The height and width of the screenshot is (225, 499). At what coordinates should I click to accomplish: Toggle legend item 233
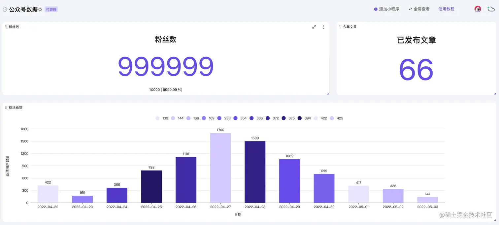pyautogui.click(x=224, y=118)
